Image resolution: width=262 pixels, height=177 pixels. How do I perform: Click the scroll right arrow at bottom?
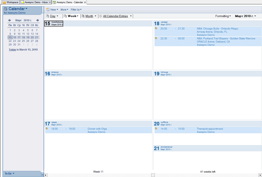coord(260,175)
